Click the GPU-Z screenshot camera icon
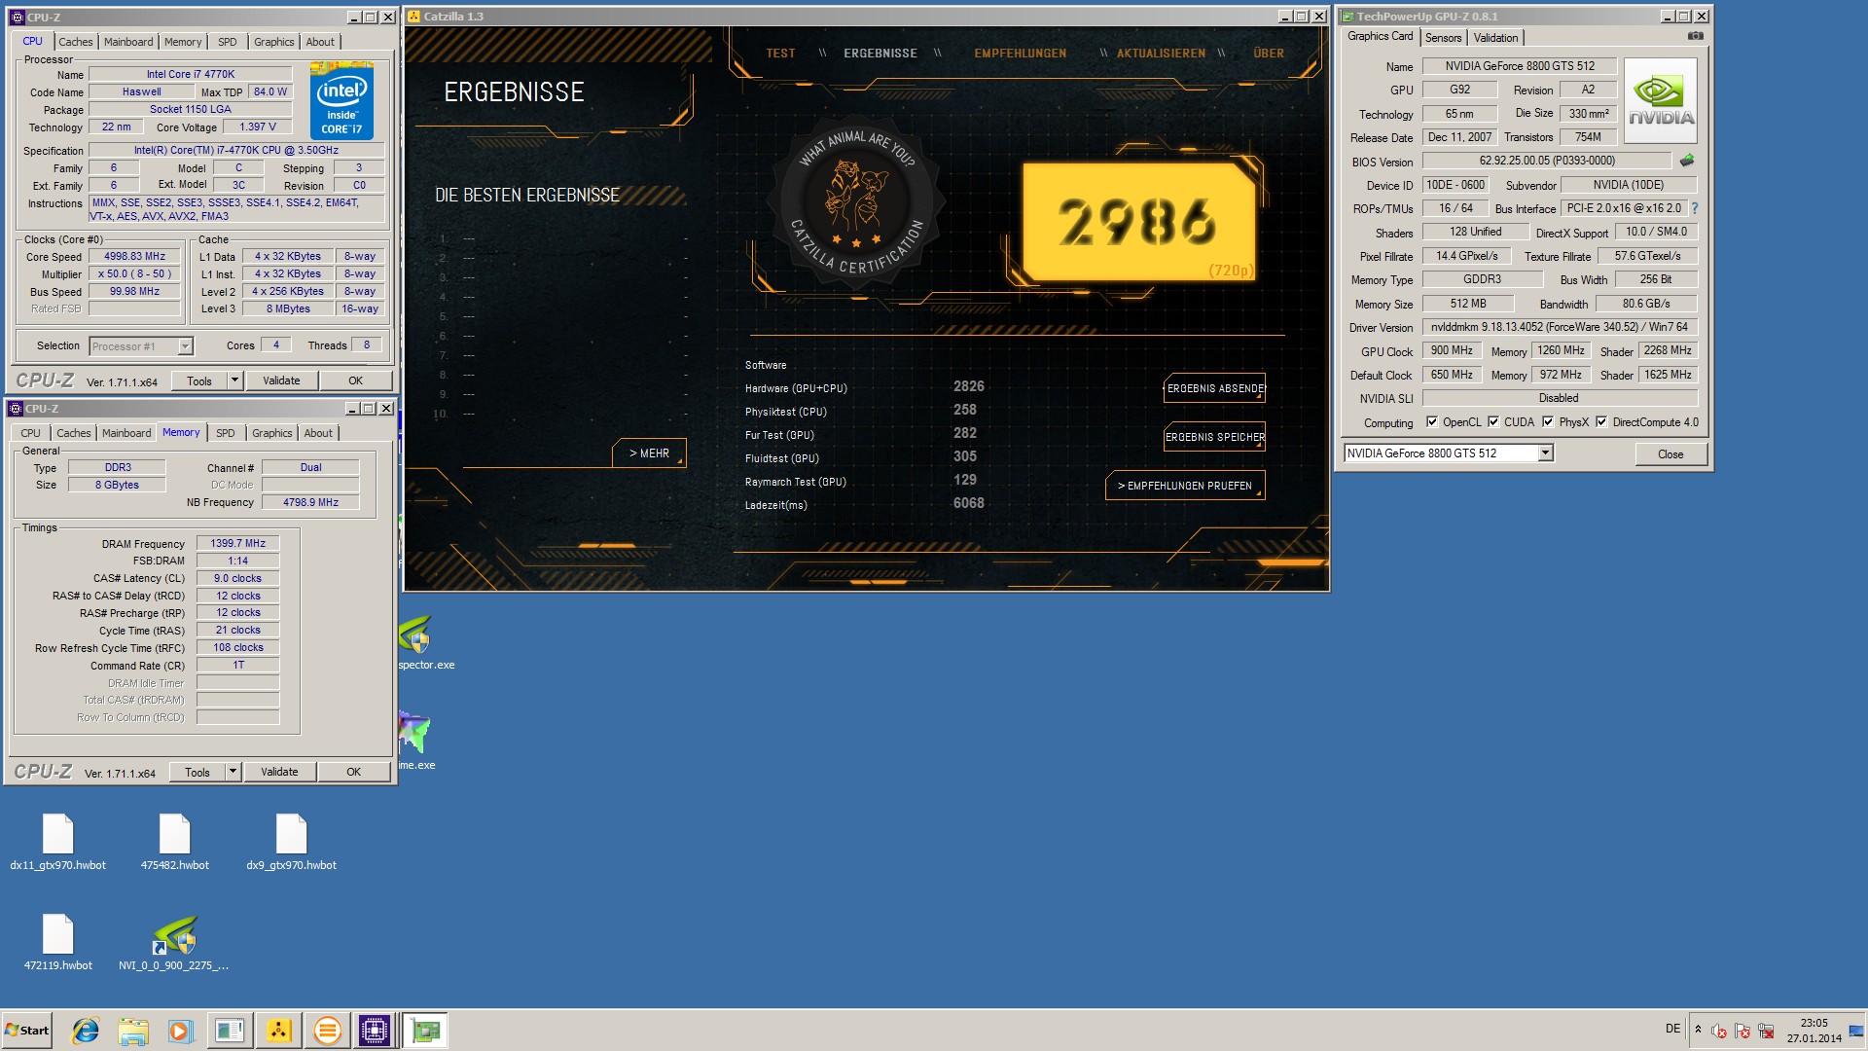The height and width of the screenshot is (1051, 1868). coord(1696,36)
